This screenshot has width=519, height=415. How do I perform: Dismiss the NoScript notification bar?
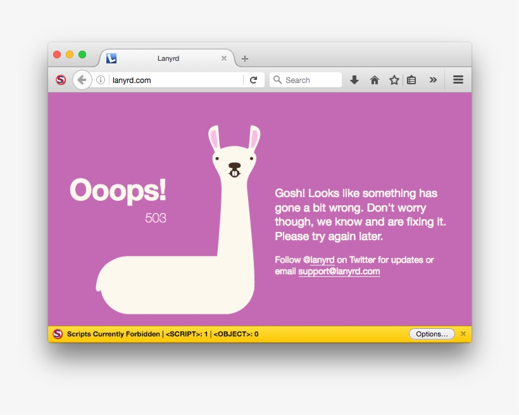point(463,334)
